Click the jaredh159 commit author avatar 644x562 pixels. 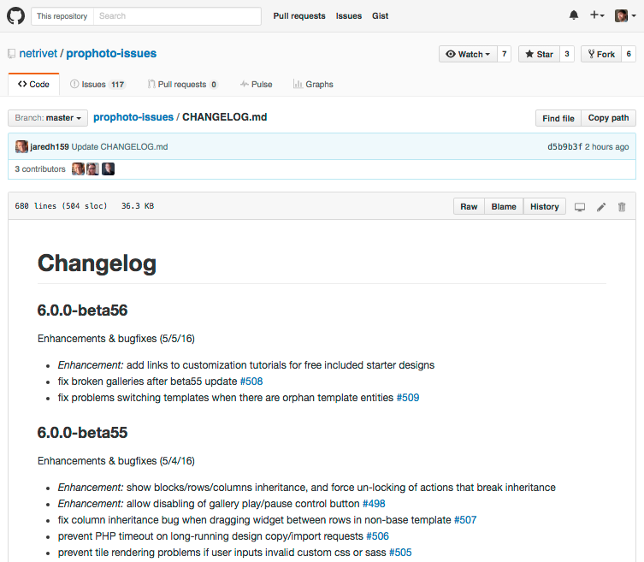point(21,146)
